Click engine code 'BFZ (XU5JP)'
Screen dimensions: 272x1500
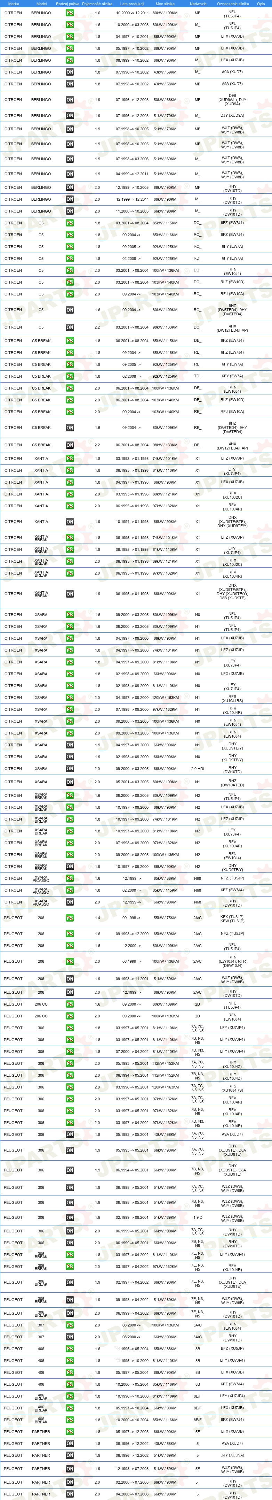click(x=232, y=1348)
